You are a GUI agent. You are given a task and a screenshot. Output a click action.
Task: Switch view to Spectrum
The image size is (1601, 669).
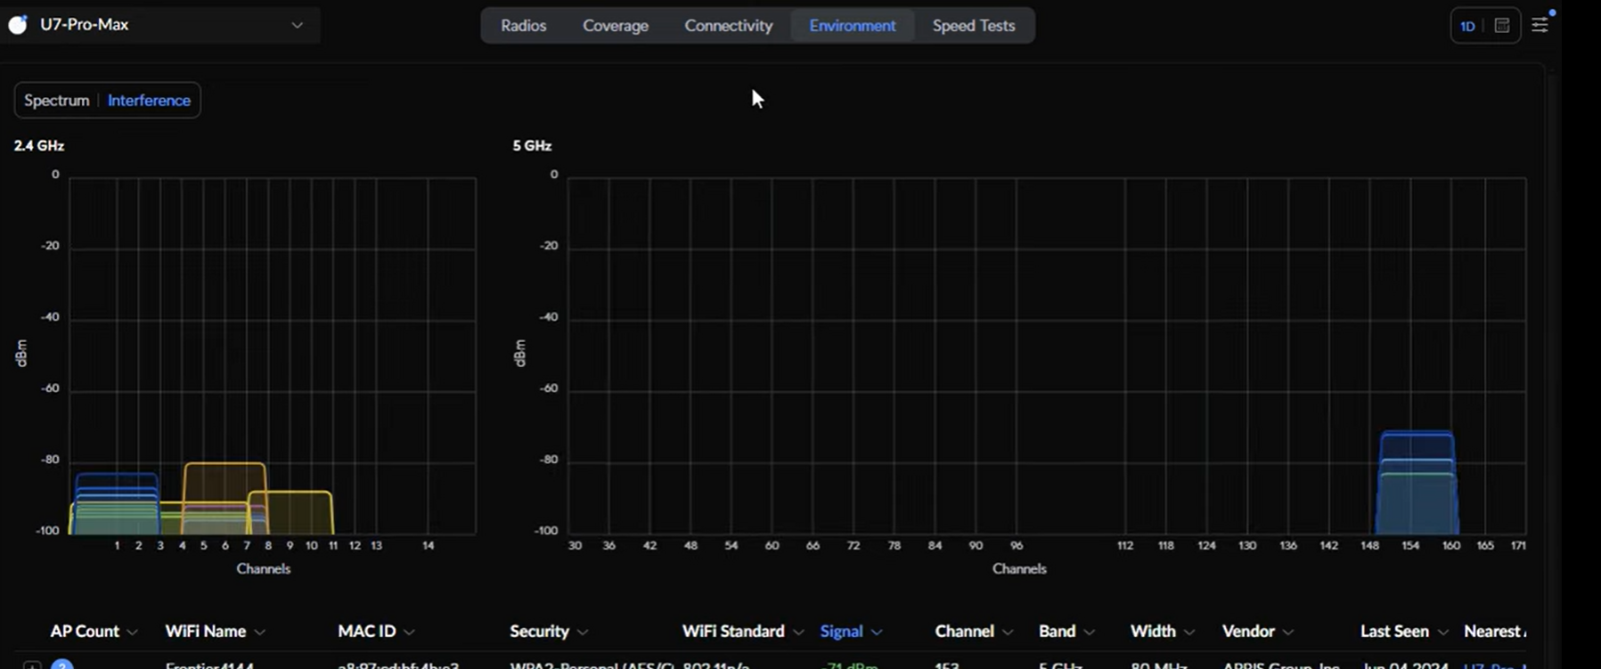(x=56, y=101)
